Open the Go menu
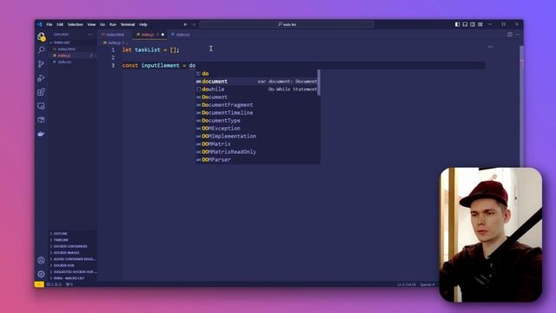Screen dimensions: 556x313 [x=103, y=24]
